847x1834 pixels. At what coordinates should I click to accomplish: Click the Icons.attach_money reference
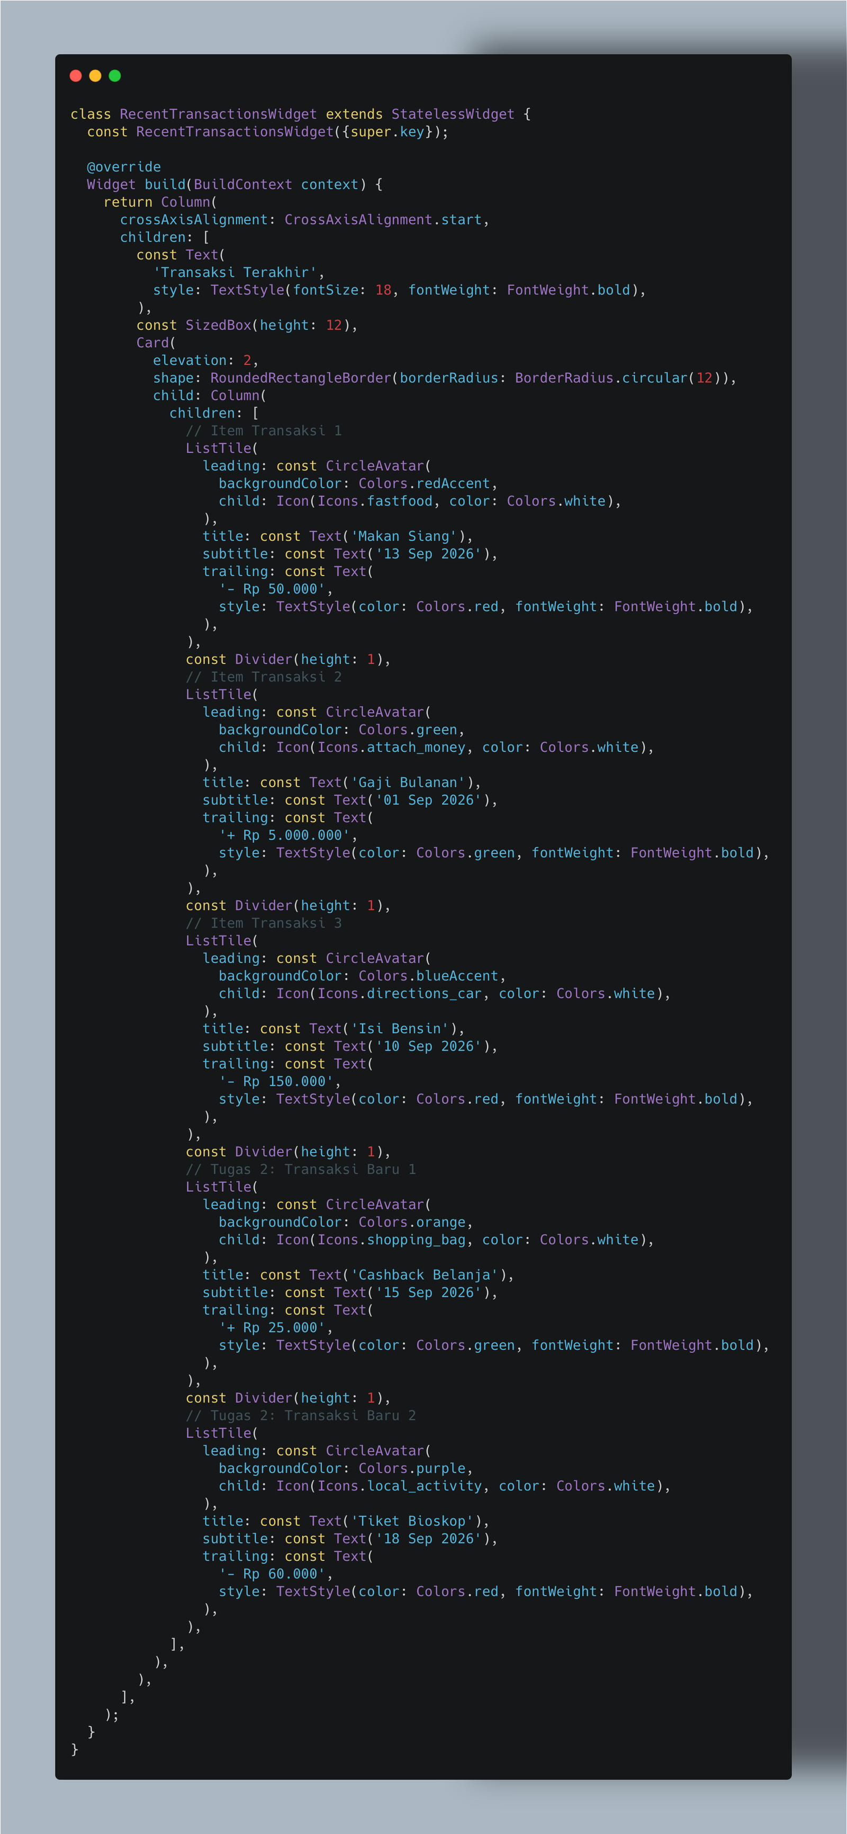(391, 748)
